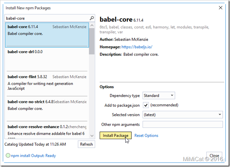Open the npm install Output: Ready link
230x167 pixels.
click(33, 156)
